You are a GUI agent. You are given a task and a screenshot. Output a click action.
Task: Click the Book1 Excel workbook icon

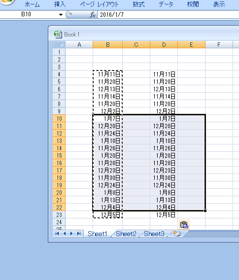tap(58, 35)
